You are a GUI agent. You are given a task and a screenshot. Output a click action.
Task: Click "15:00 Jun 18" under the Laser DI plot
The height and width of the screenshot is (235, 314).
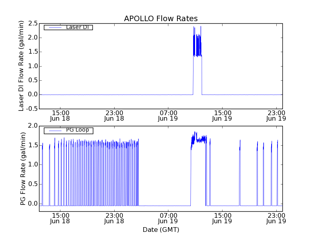tap(60, 116)
